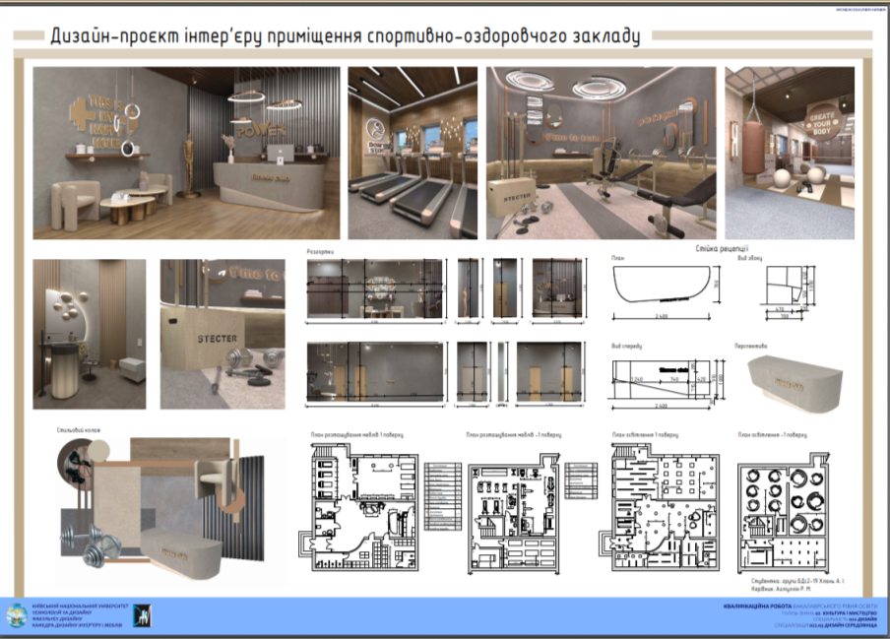Click the dark faculty logo in footer
Image resolution: width=890 pixels, height=639 pixels.
[x=142, y=615]
